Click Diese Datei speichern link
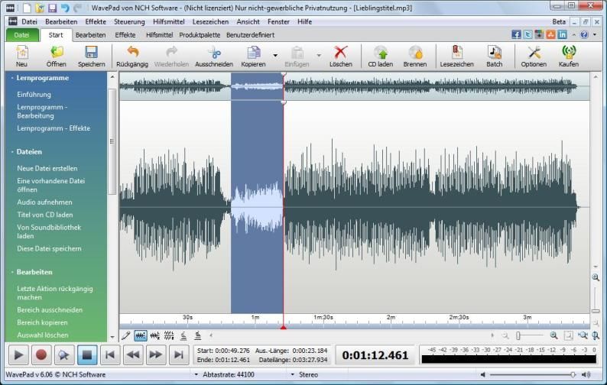 [49, 248]
